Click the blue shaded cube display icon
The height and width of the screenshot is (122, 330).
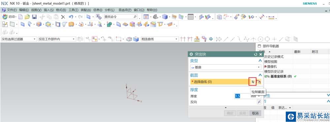coord(165,17)
